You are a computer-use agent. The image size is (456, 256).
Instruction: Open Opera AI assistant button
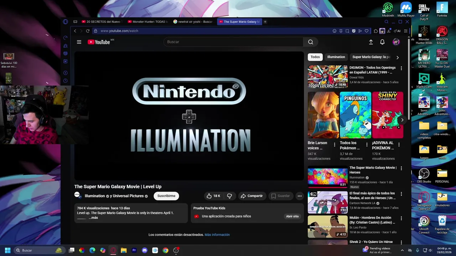pos(397,31)
